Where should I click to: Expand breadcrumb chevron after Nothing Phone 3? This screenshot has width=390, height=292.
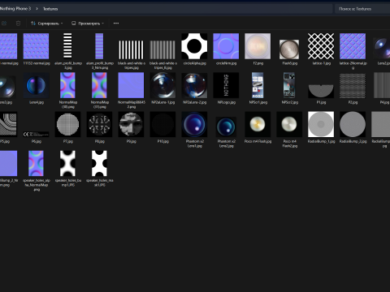pos(37,9)
